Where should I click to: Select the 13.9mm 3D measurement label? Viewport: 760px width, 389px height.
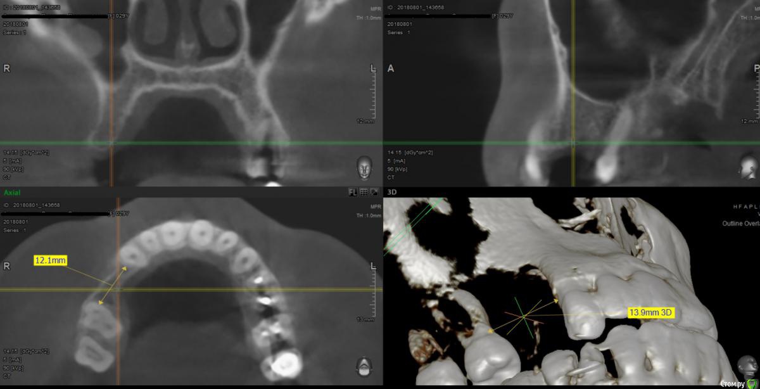click(651, 312)
